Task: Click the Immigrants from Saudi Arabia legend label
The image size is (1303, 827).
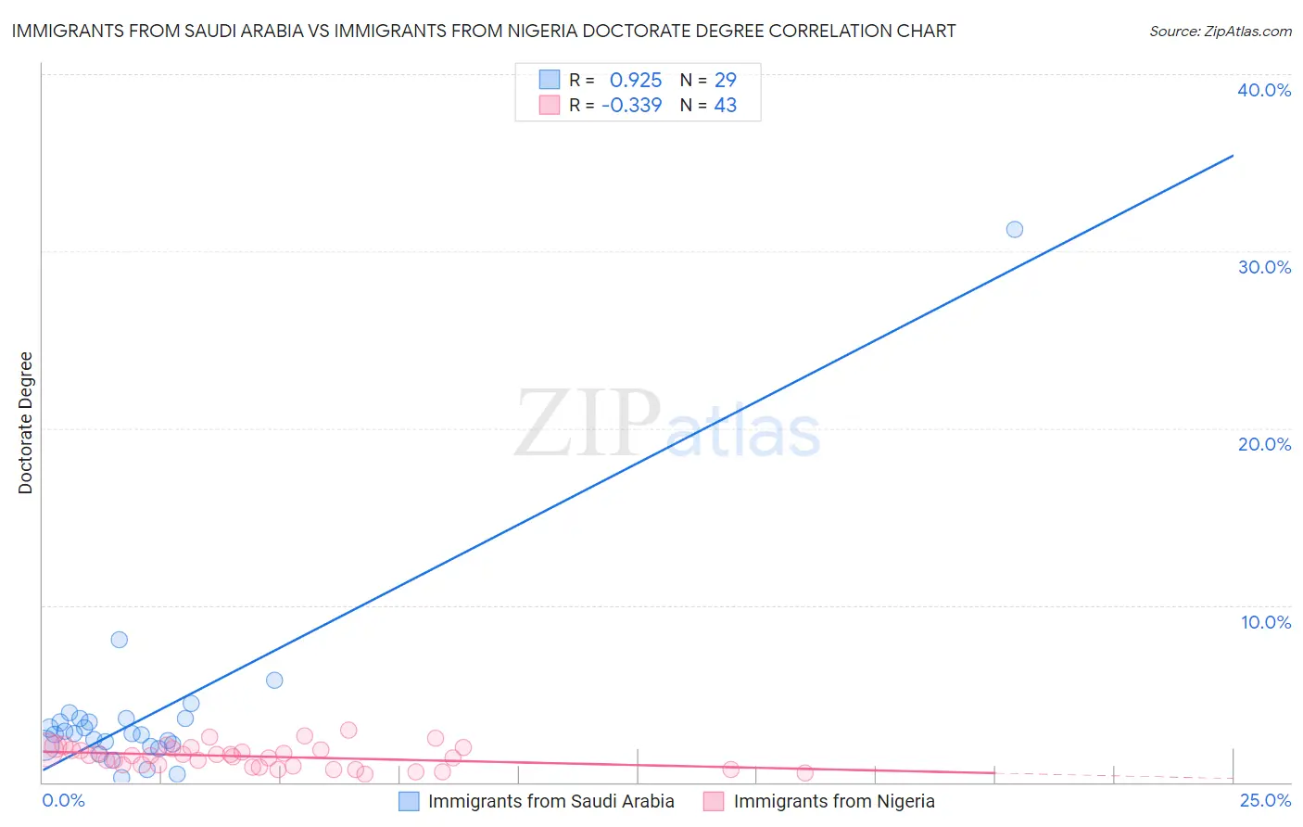Action: pos(550,801)
